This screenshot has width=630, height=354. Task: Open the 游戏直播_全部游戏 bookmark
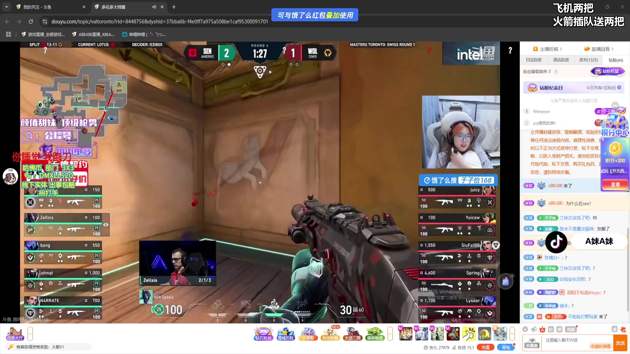pyautogui.click(x=43, y=34)
